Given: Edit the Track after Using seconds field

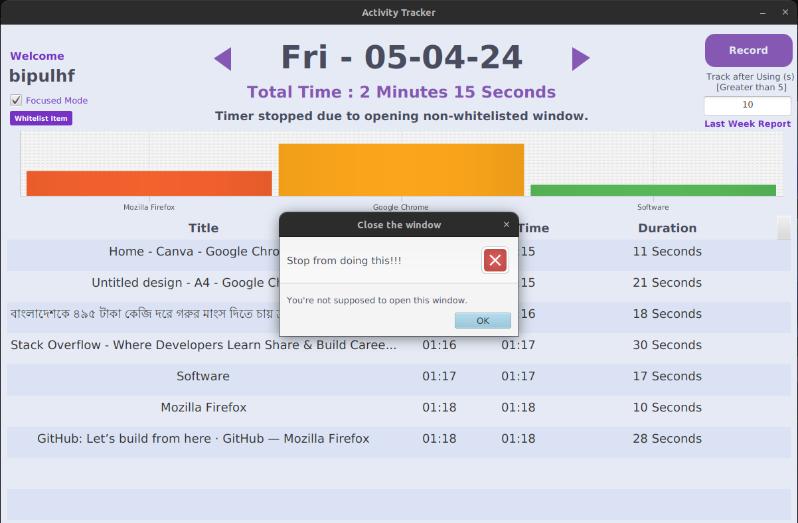Looking at the screenshot, I should (x=748, y=105).
